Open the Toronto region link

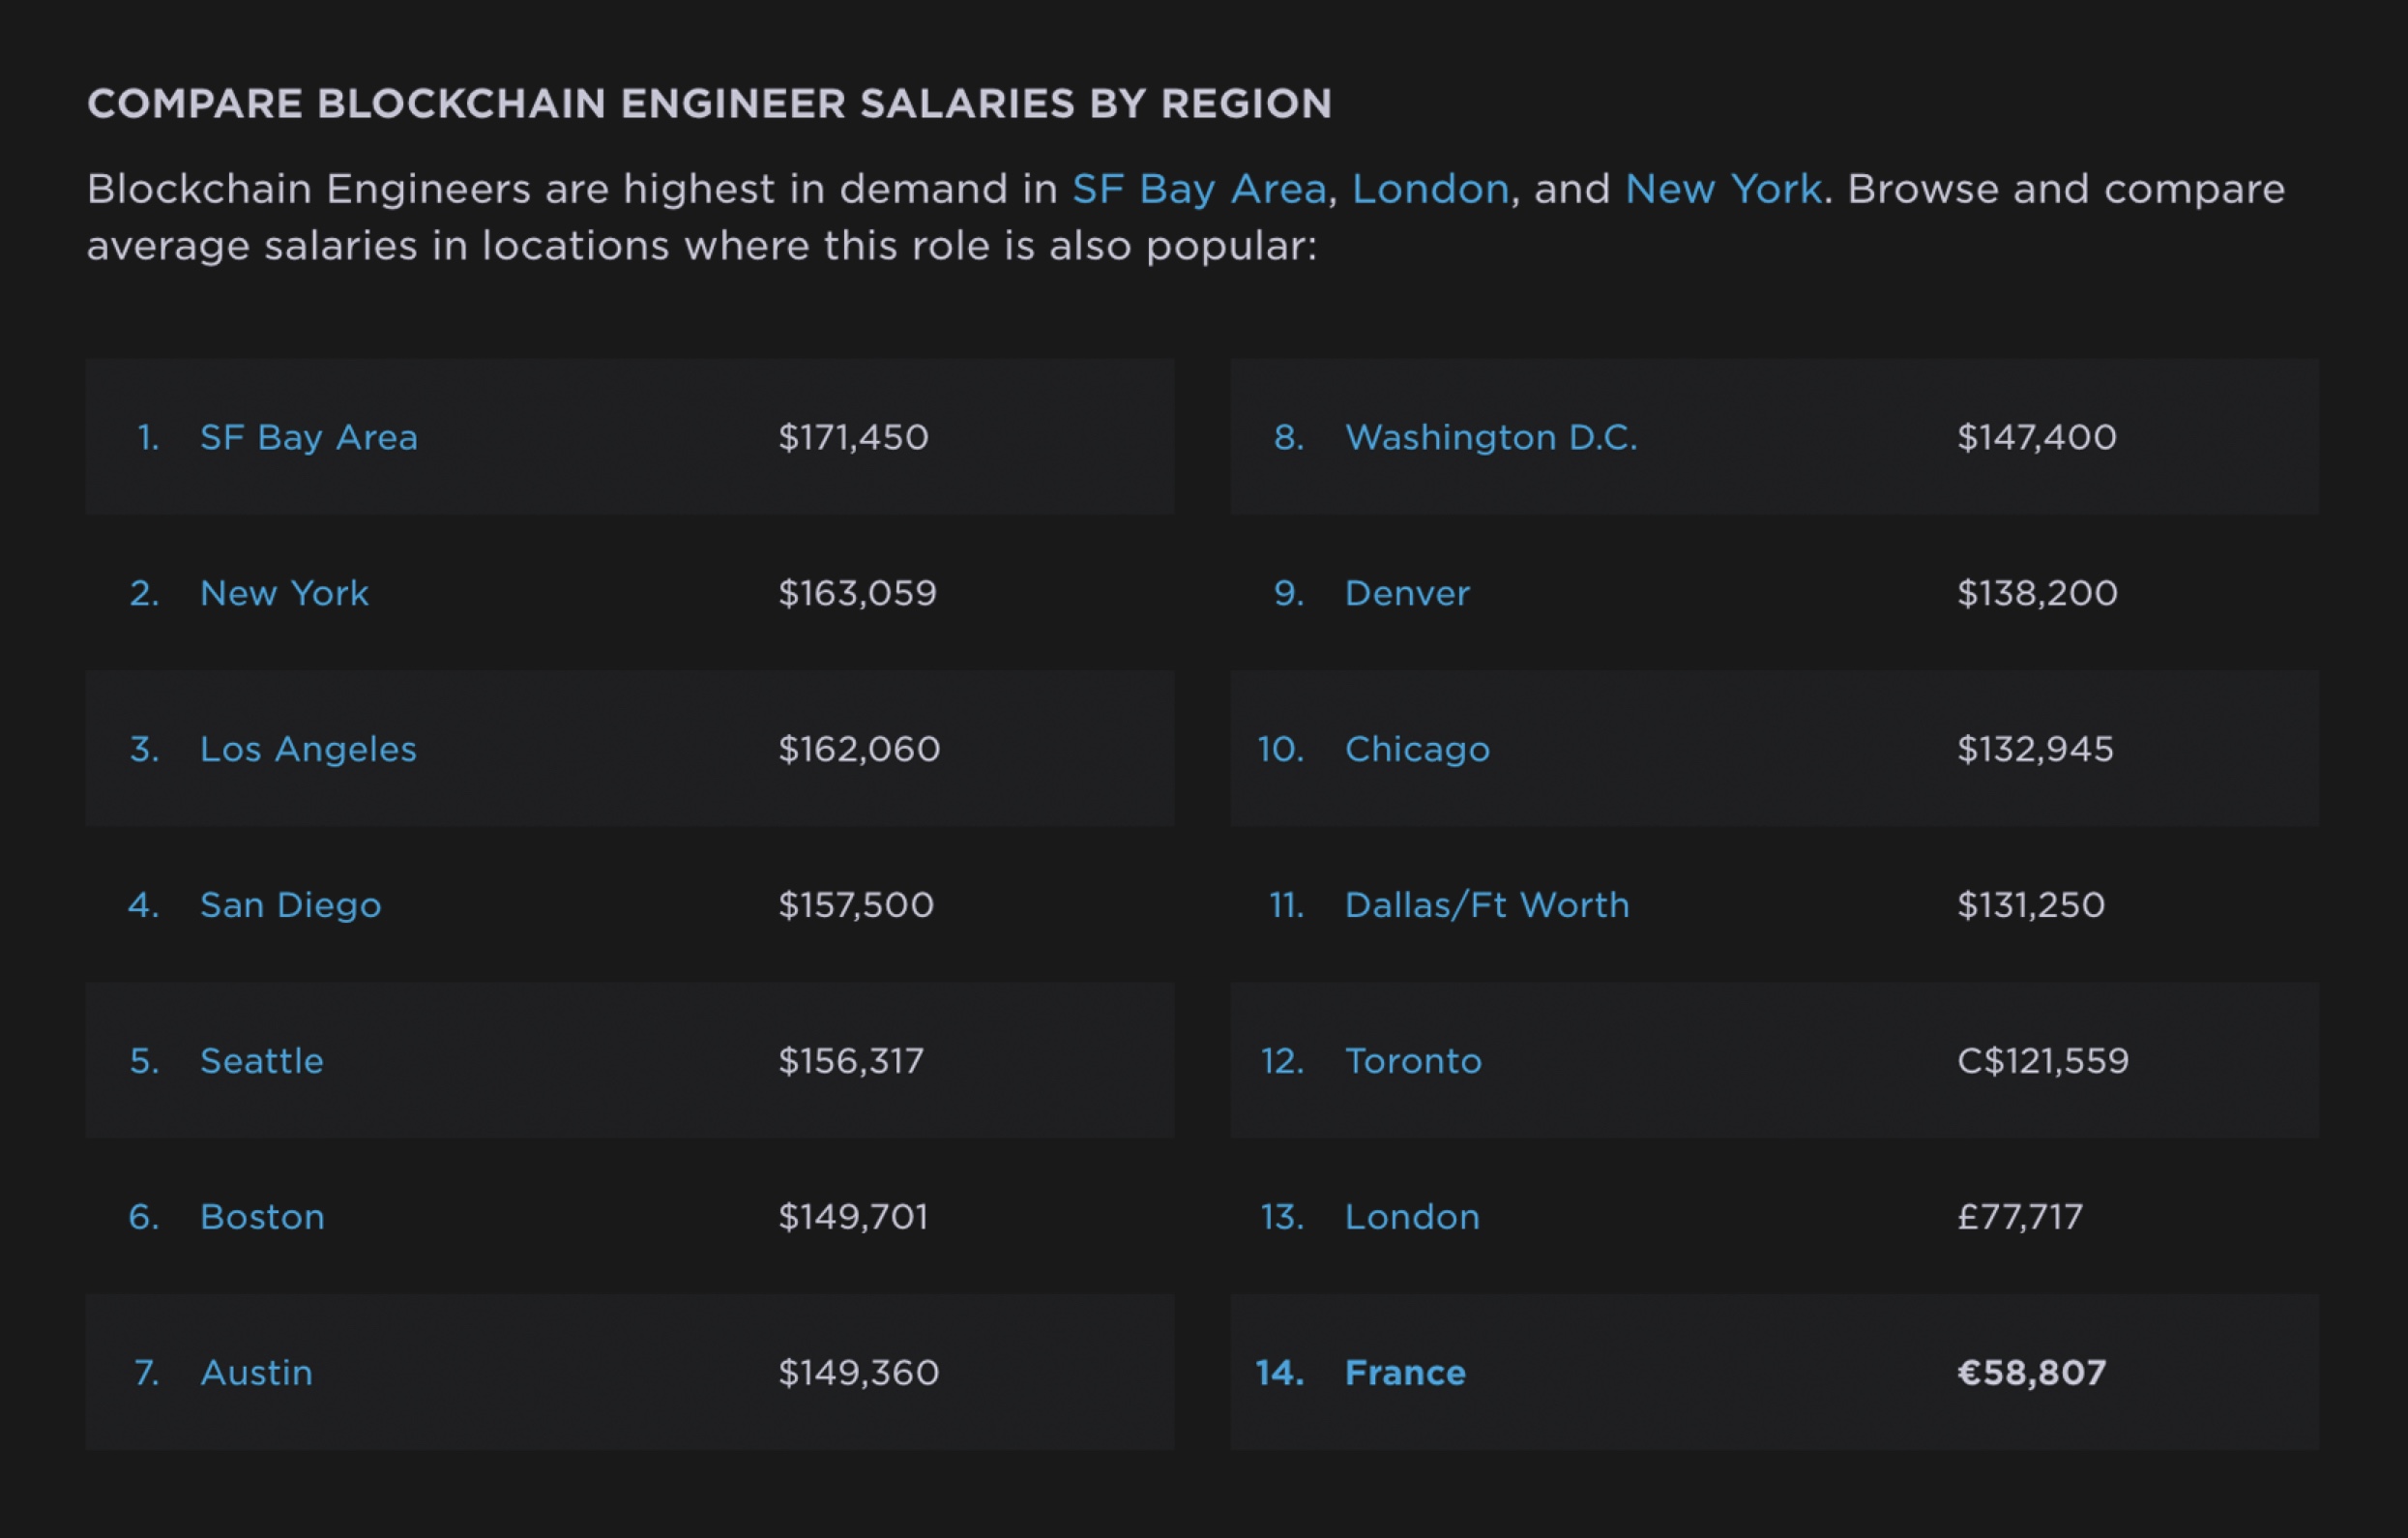tap(1413, 1061)
